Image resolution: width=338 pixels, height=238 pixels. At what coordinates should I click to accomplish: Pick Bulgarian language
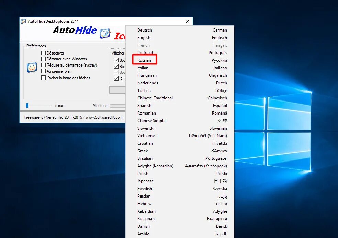coord(180,219)
